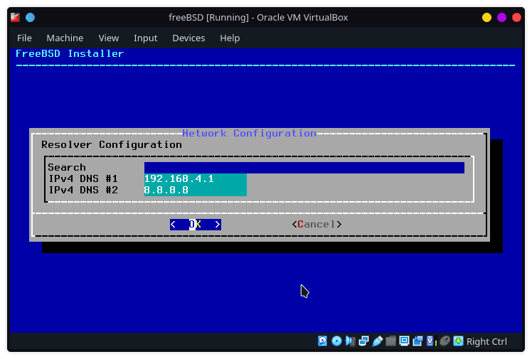This screenshot has width=532, height=359.
Task: Open the Machine menu
Action: click(x=65, y=38)
